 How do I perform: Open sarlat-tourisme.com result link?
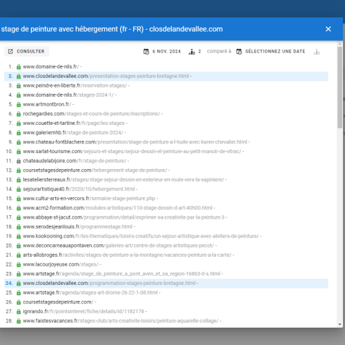[132, 152]
